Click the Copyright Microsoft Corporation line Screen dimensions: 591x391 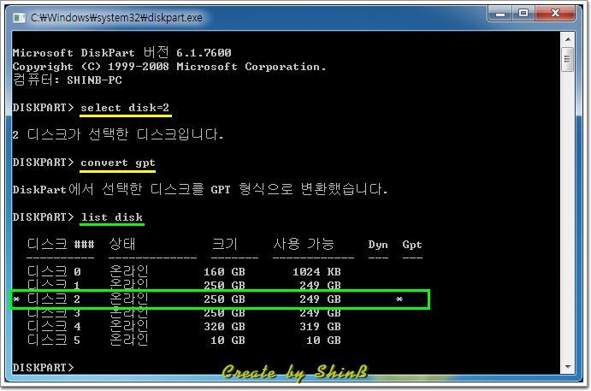click(169, 67)
